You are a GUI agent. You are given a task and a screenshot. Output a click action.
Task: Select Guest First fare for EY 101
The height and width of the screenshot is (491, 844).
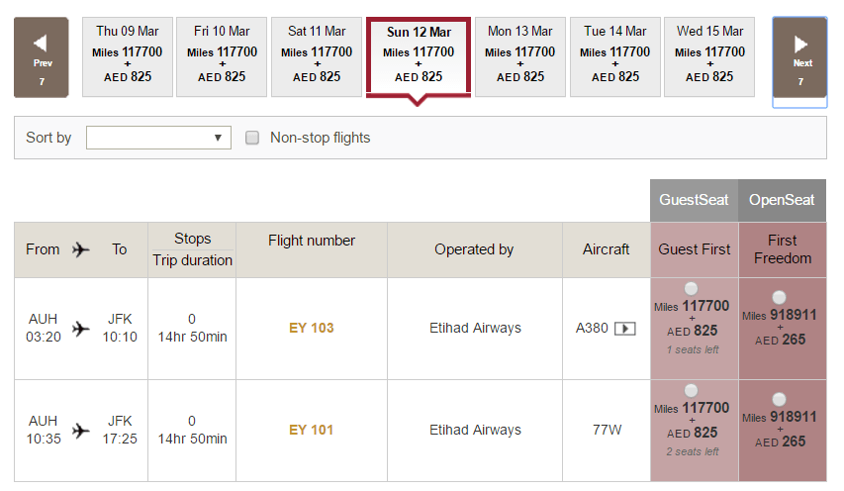pos(692,390)
